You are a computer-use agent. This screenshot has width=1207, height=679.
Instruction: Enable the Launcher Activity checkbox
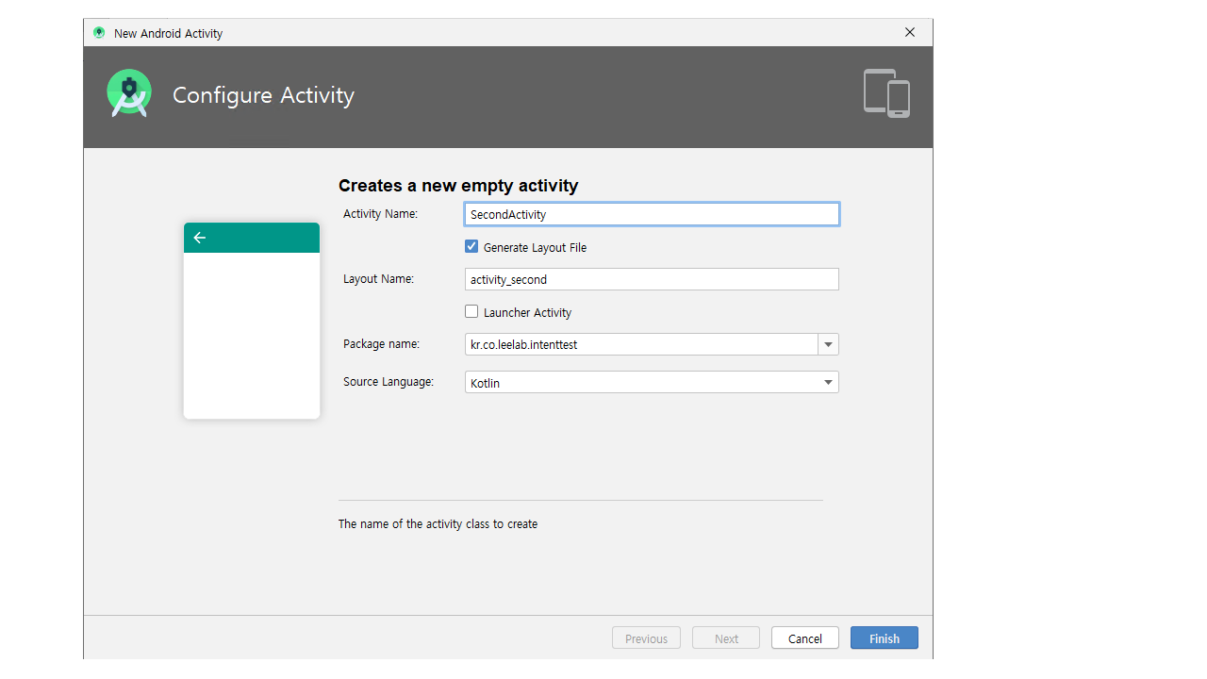[471, 311]
